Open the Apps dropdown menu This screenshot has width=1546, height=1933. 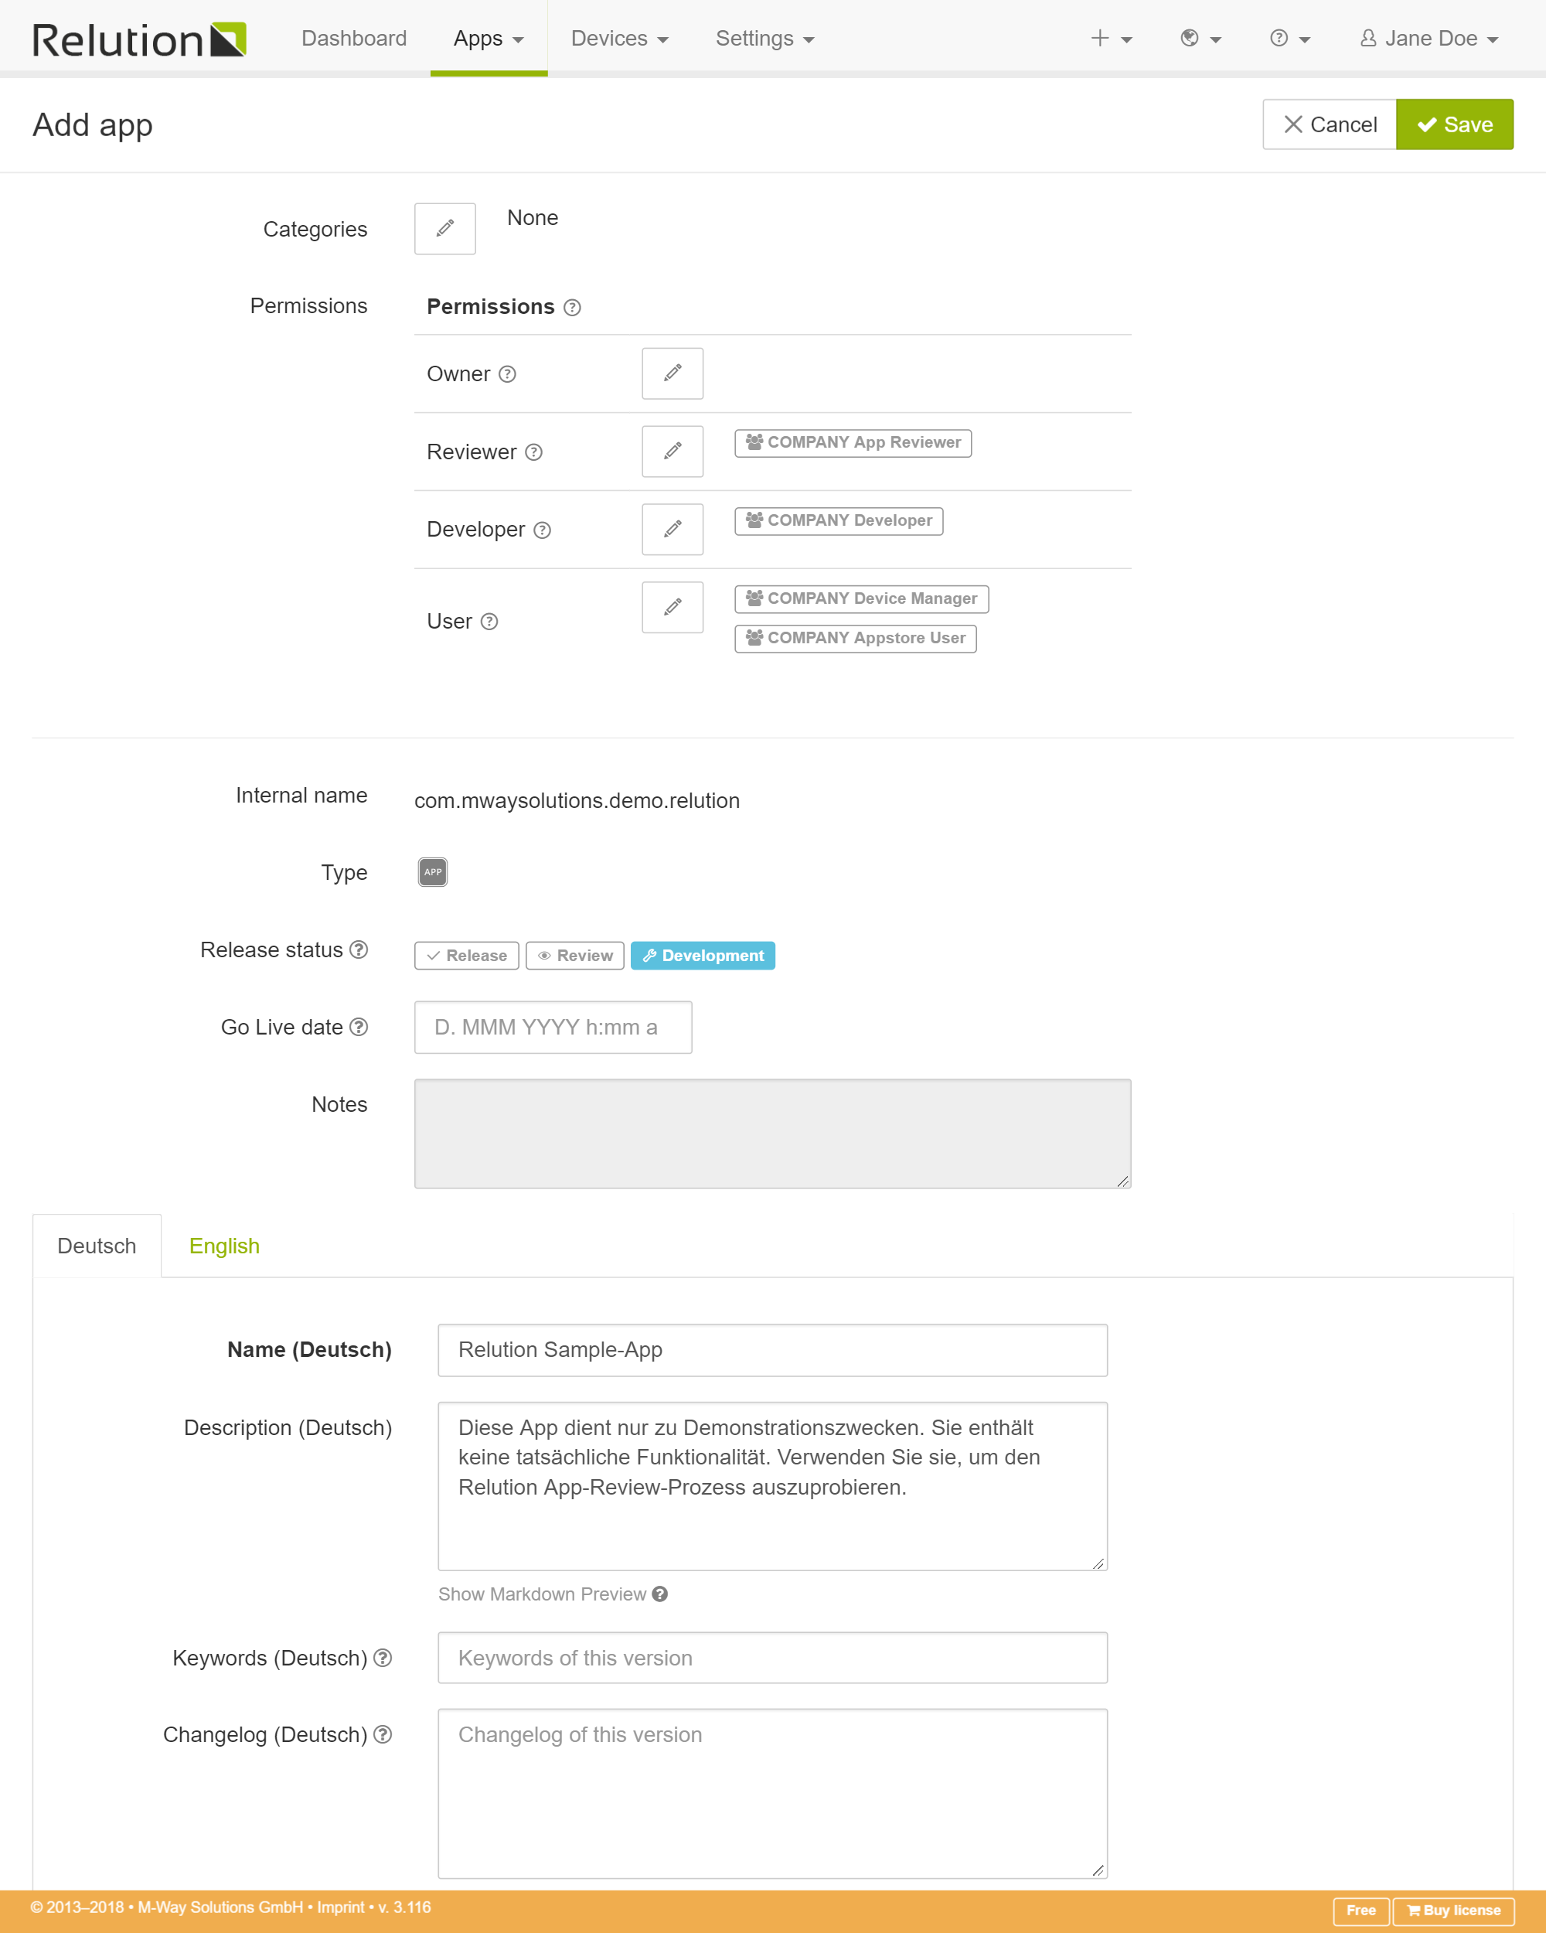[x=489, y=39]
